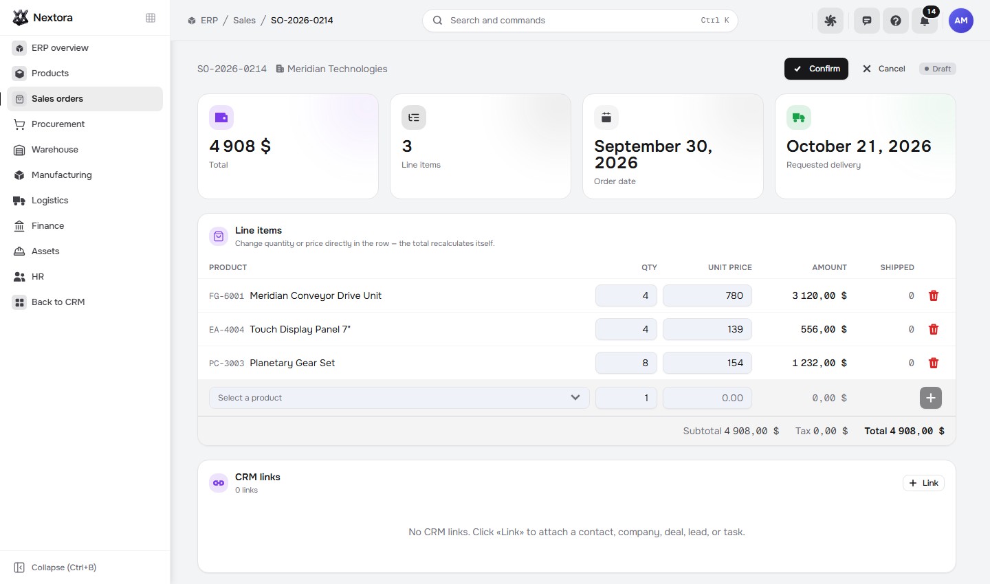Go Back to CRM from sidebar
The height and width of the screenshot is (584, 990).
coord(85,302)
